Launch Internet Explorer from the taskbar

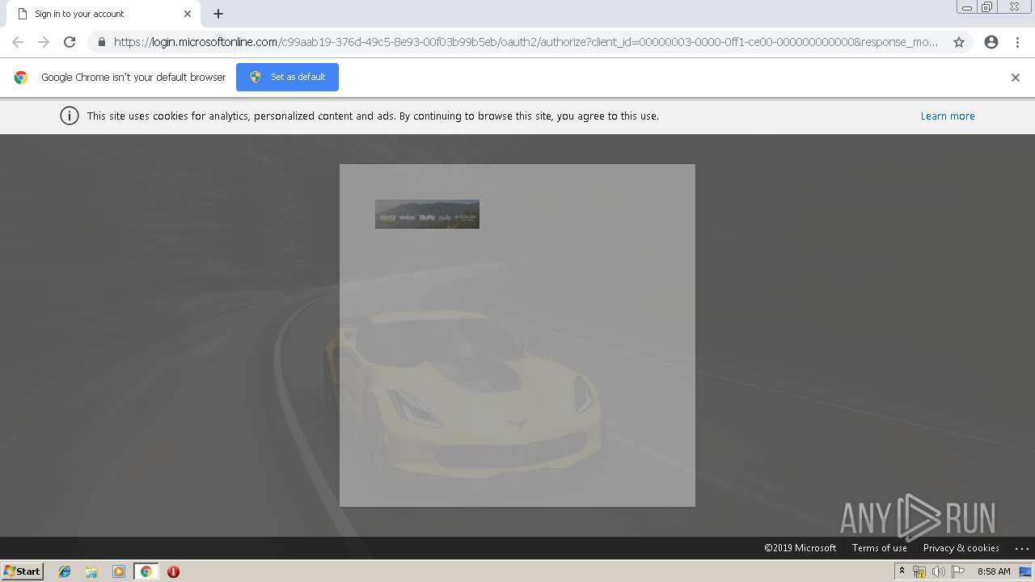click(65, 571)
